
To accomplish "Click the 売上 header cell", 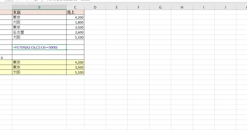I will pos(75,12).
